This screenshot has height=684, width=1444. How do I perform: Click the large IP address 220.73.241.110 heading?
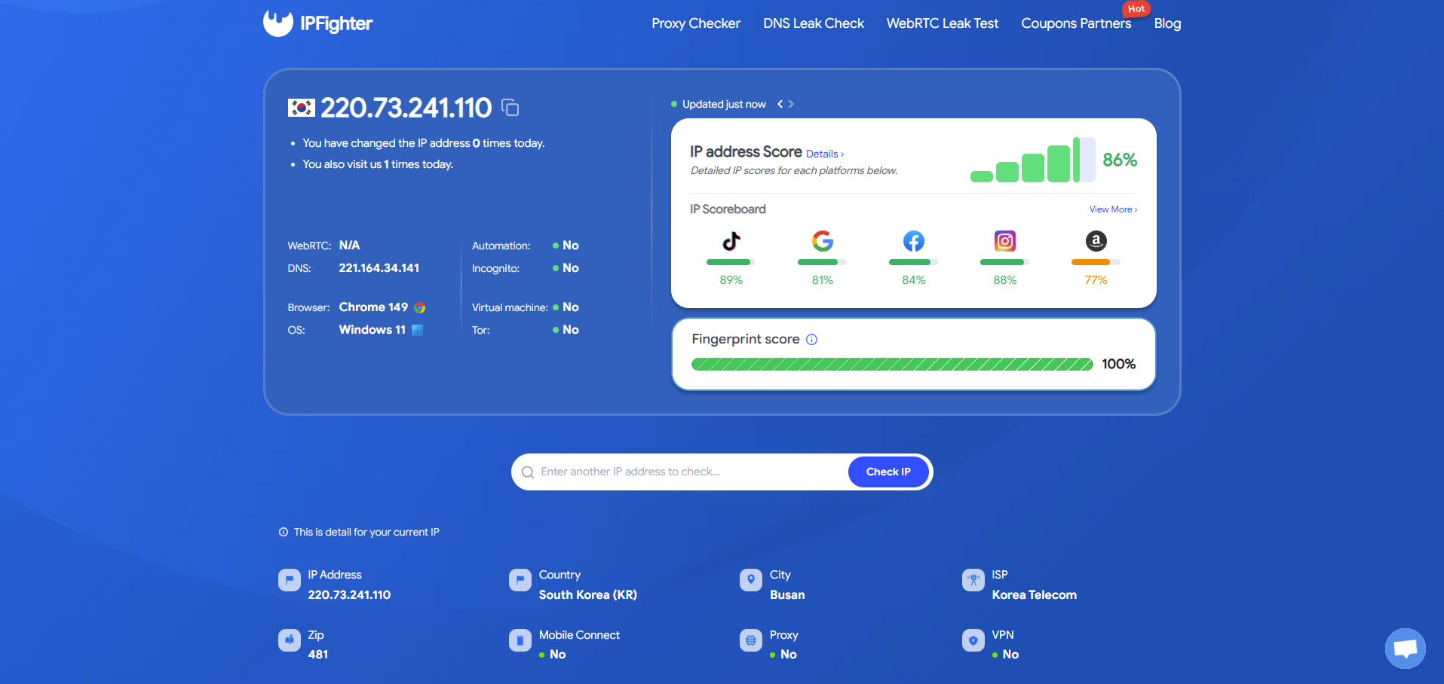coord(406,108)
